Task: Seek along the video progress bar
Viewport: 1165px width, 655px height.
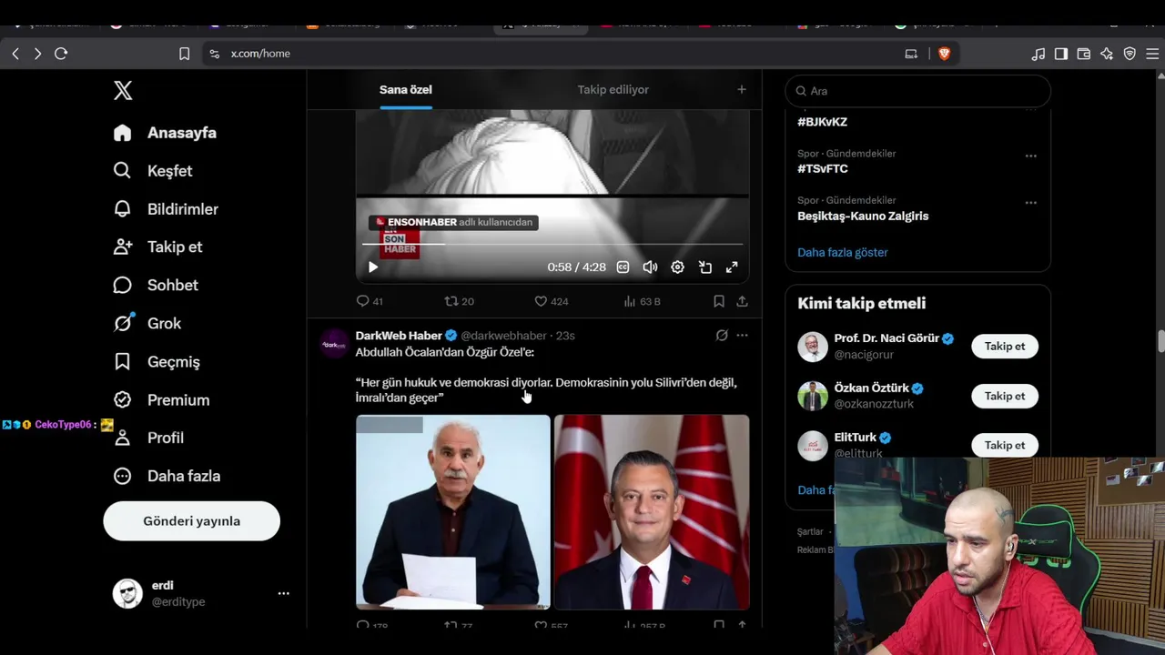Action: 552,244
